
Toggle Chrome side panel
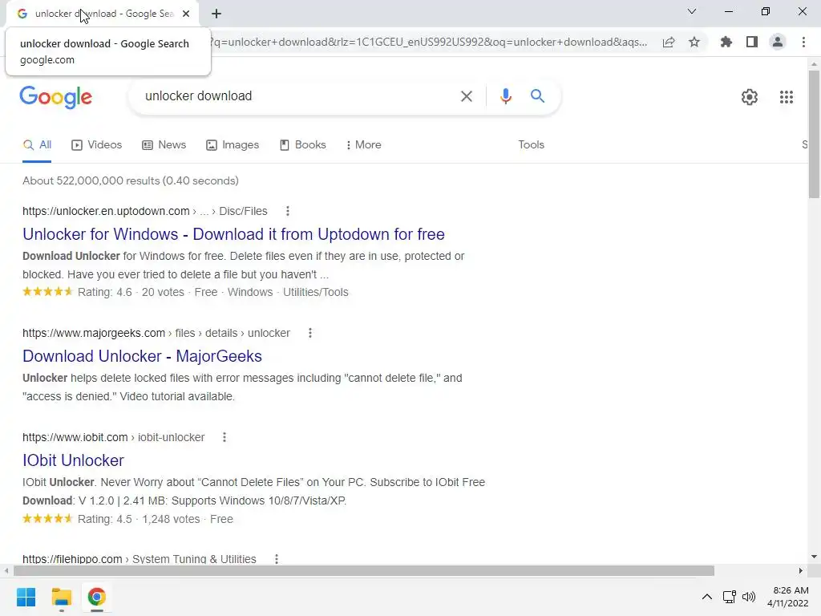752,42
